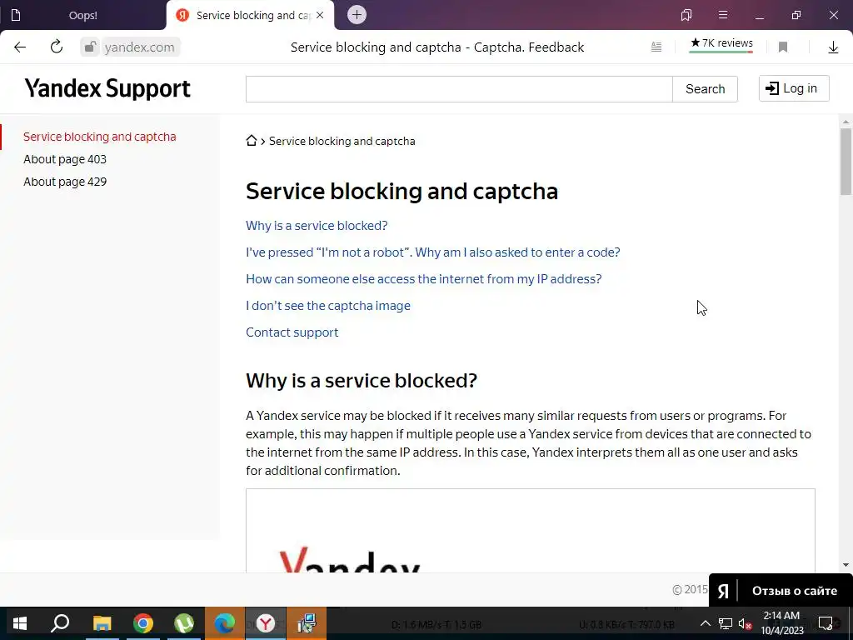This screenshot has width=853, height=640.
Task: Click the Yandex Support logo
Action: (107, 88)
